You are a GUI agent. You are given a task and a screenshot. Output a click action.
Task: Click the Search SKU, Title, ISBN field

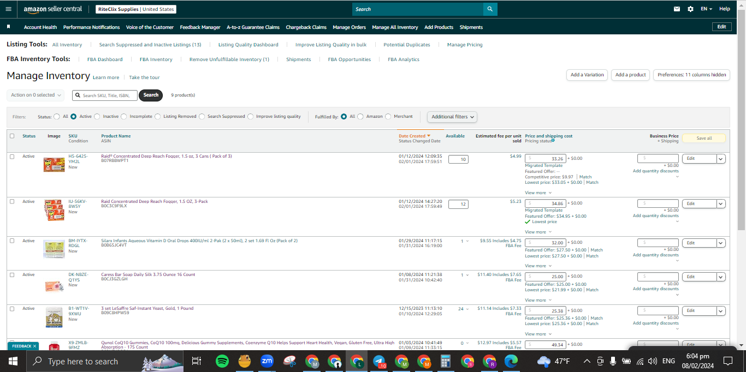pyautogui.click(x=105, y=95)
